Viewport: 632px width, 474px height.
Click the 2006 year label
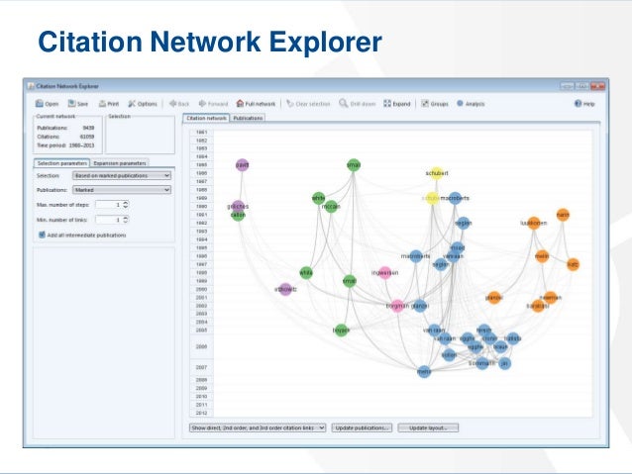click(x=201, y=346)
